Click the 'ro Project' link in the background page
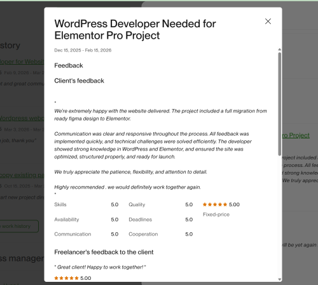This screenshot has height=285, width=318. pos(296,135)
